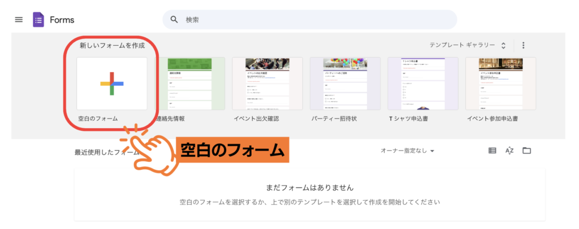Select the T シャツ申込書 template thumbnail
The width and height of the screenshot is (579, 229).
pyautogui.click(x=422, y=83)
